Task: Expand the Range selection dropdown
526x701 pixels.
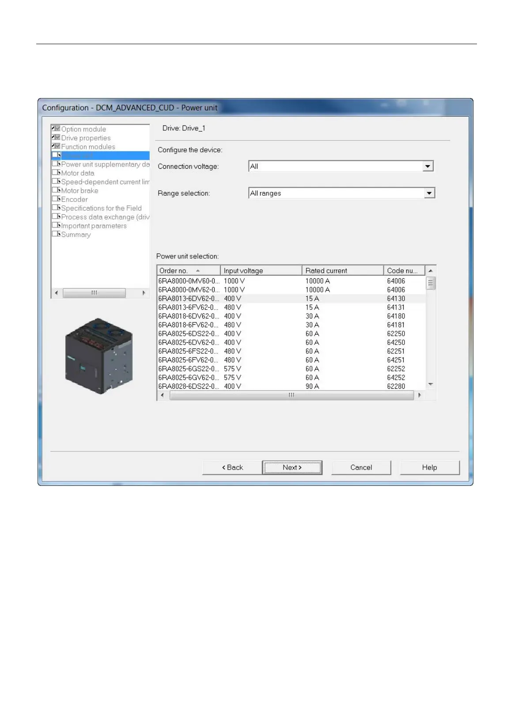Action: click(x=429, y=193)
